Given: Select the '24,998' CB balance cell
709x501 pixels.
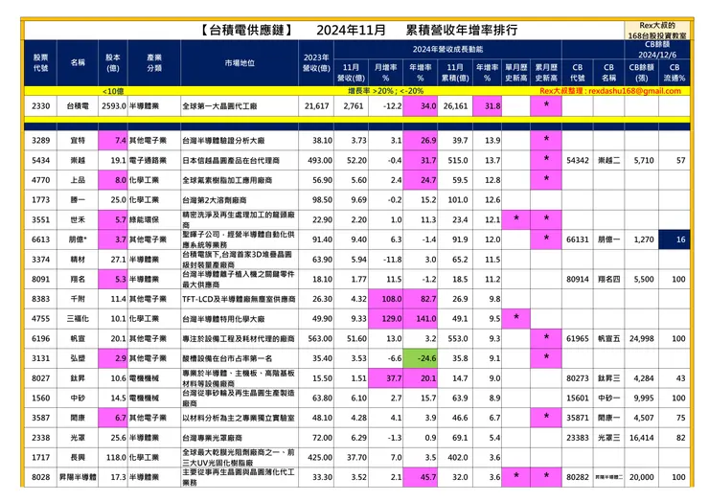Looking at the screenshot, I should (641, 339).
